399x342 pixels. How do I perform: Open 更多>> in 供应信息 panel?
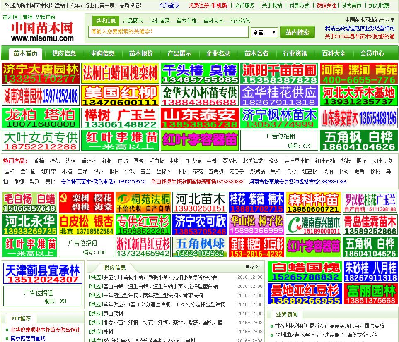click(253, 267)
